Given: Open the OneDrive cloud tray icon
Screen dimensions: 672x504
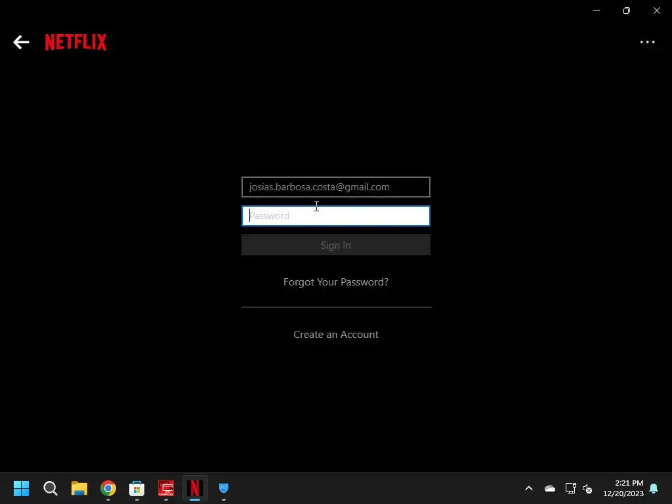Looking at the screenshot, I should pyautogui.click(x=550, y=488).
